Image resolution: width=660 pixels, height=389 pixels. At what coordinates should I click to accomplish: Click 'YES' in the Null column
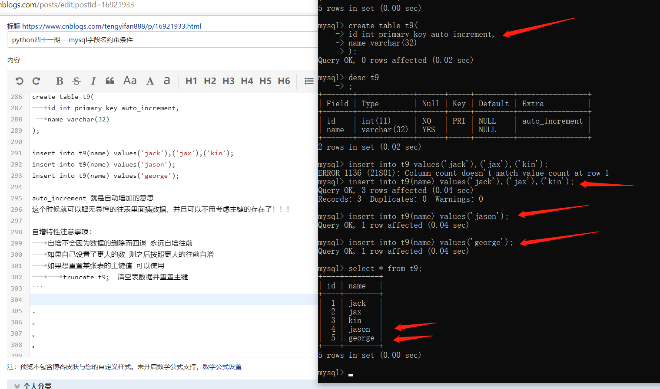428,130
